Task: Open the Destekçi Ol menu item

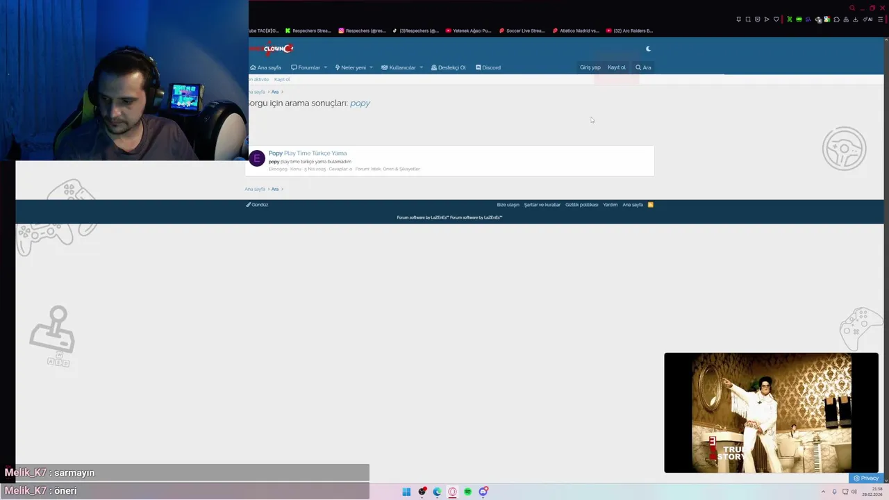Action: point(448,67)
